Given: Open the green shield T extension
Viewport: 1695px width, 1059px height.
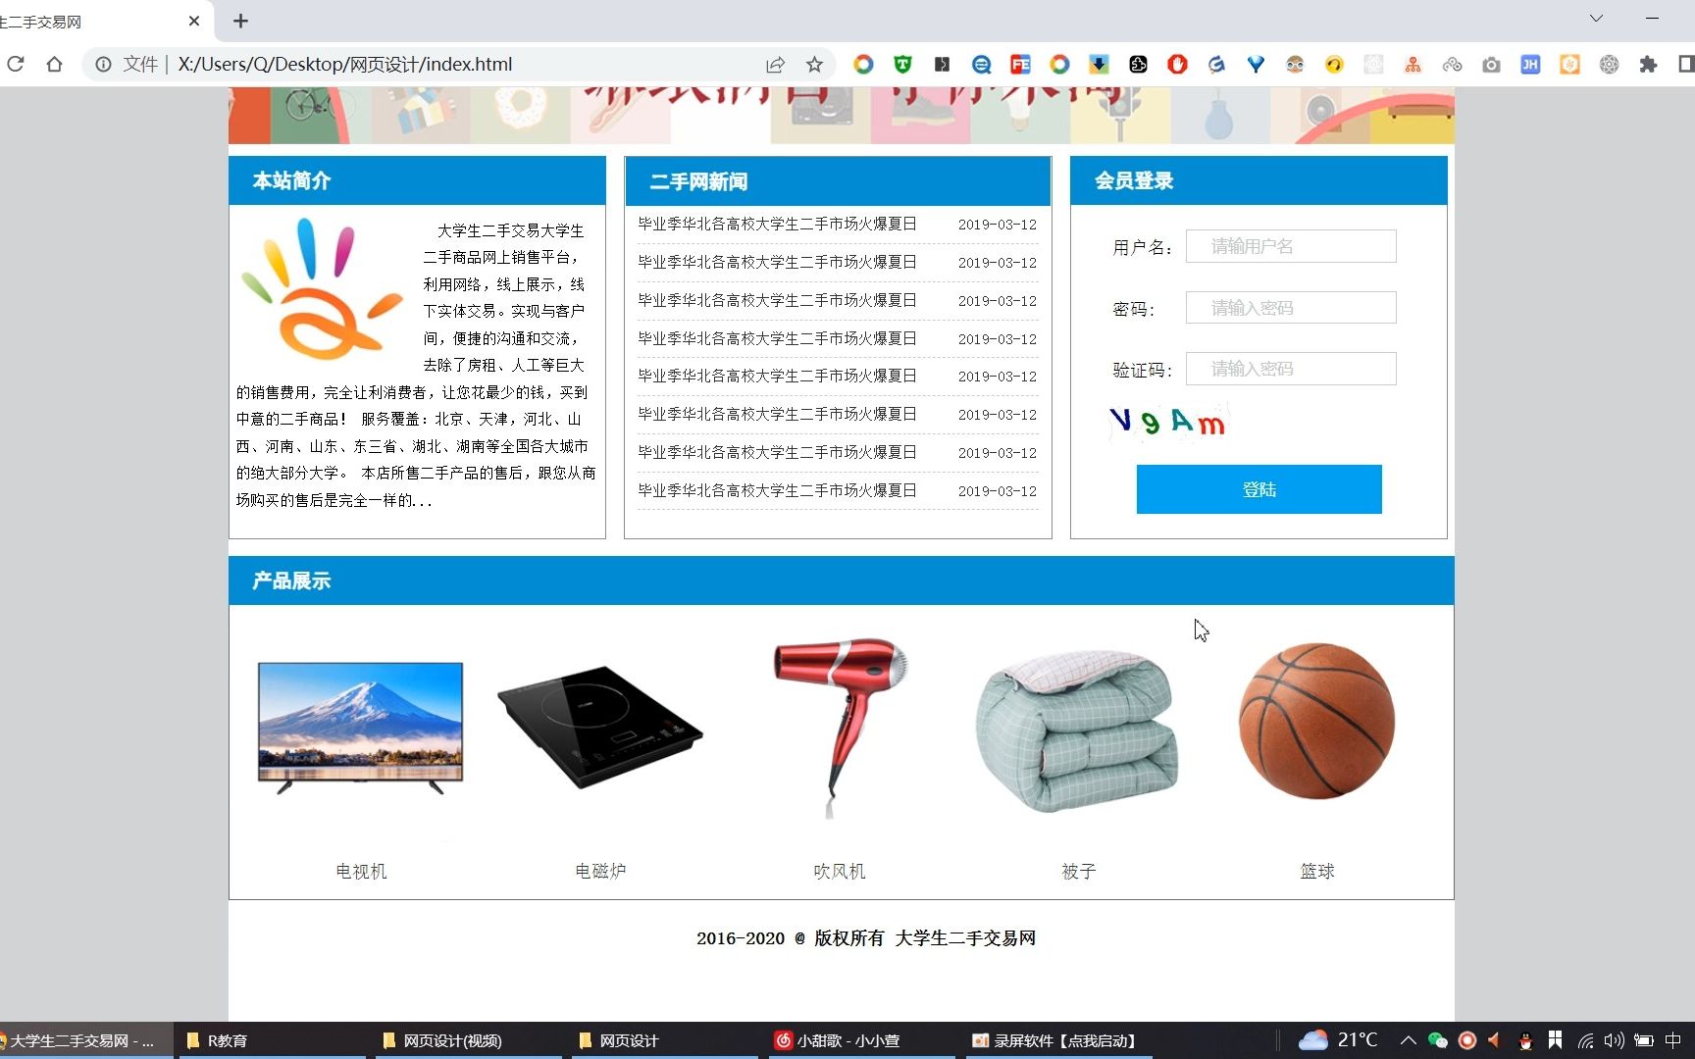Looking at the screenshot, I should [902, 65].
